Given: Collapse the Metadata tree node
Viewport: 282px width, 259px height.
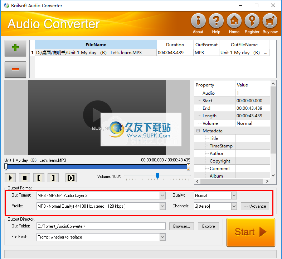Looking at the screenshot, I should [198, 131].
